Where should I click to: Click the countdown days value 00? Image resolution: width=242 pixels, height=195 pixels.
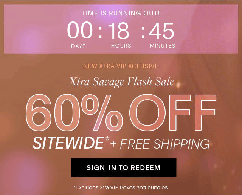(80, 30)
